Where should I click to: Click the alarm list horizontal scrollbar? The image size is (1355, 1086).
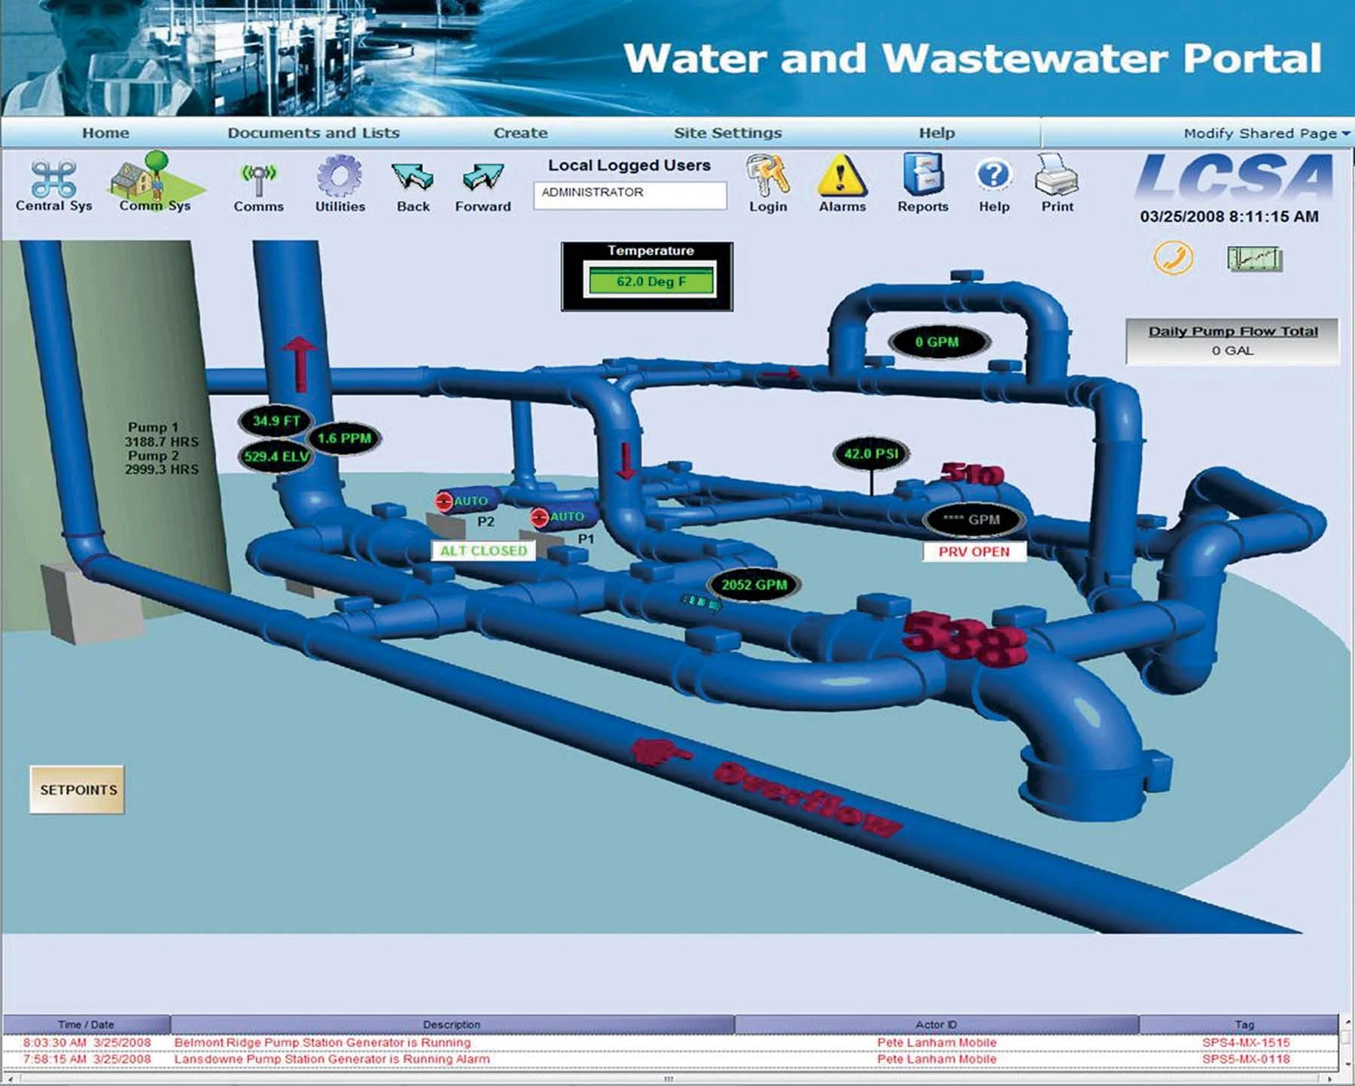click(x=668, y=1078)
